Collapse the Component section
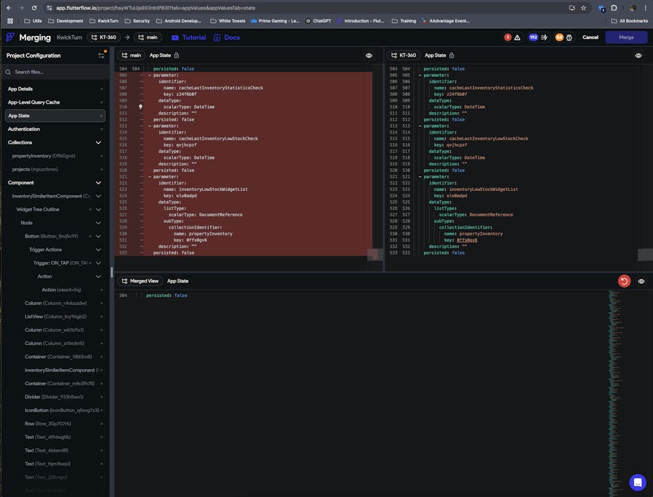 99,183
